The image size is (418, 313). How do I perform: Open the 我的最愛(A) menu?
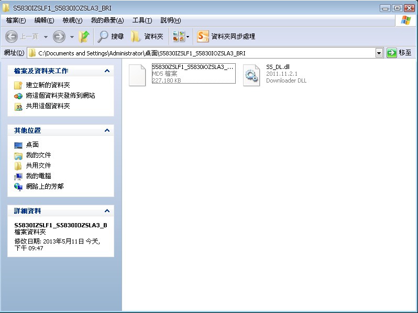tap(107, 20)
